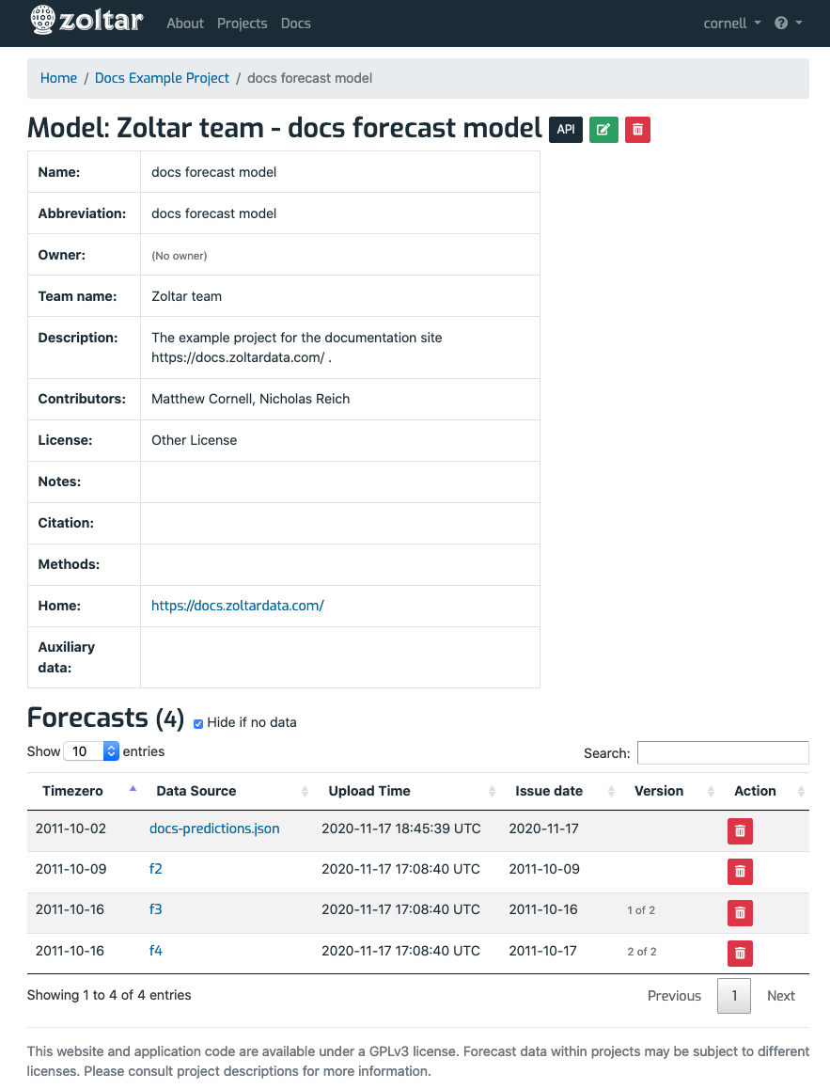This screenshot has height=1089, width=830.
Task: Select issue date 2011-10-09
Action: [544, 869]
